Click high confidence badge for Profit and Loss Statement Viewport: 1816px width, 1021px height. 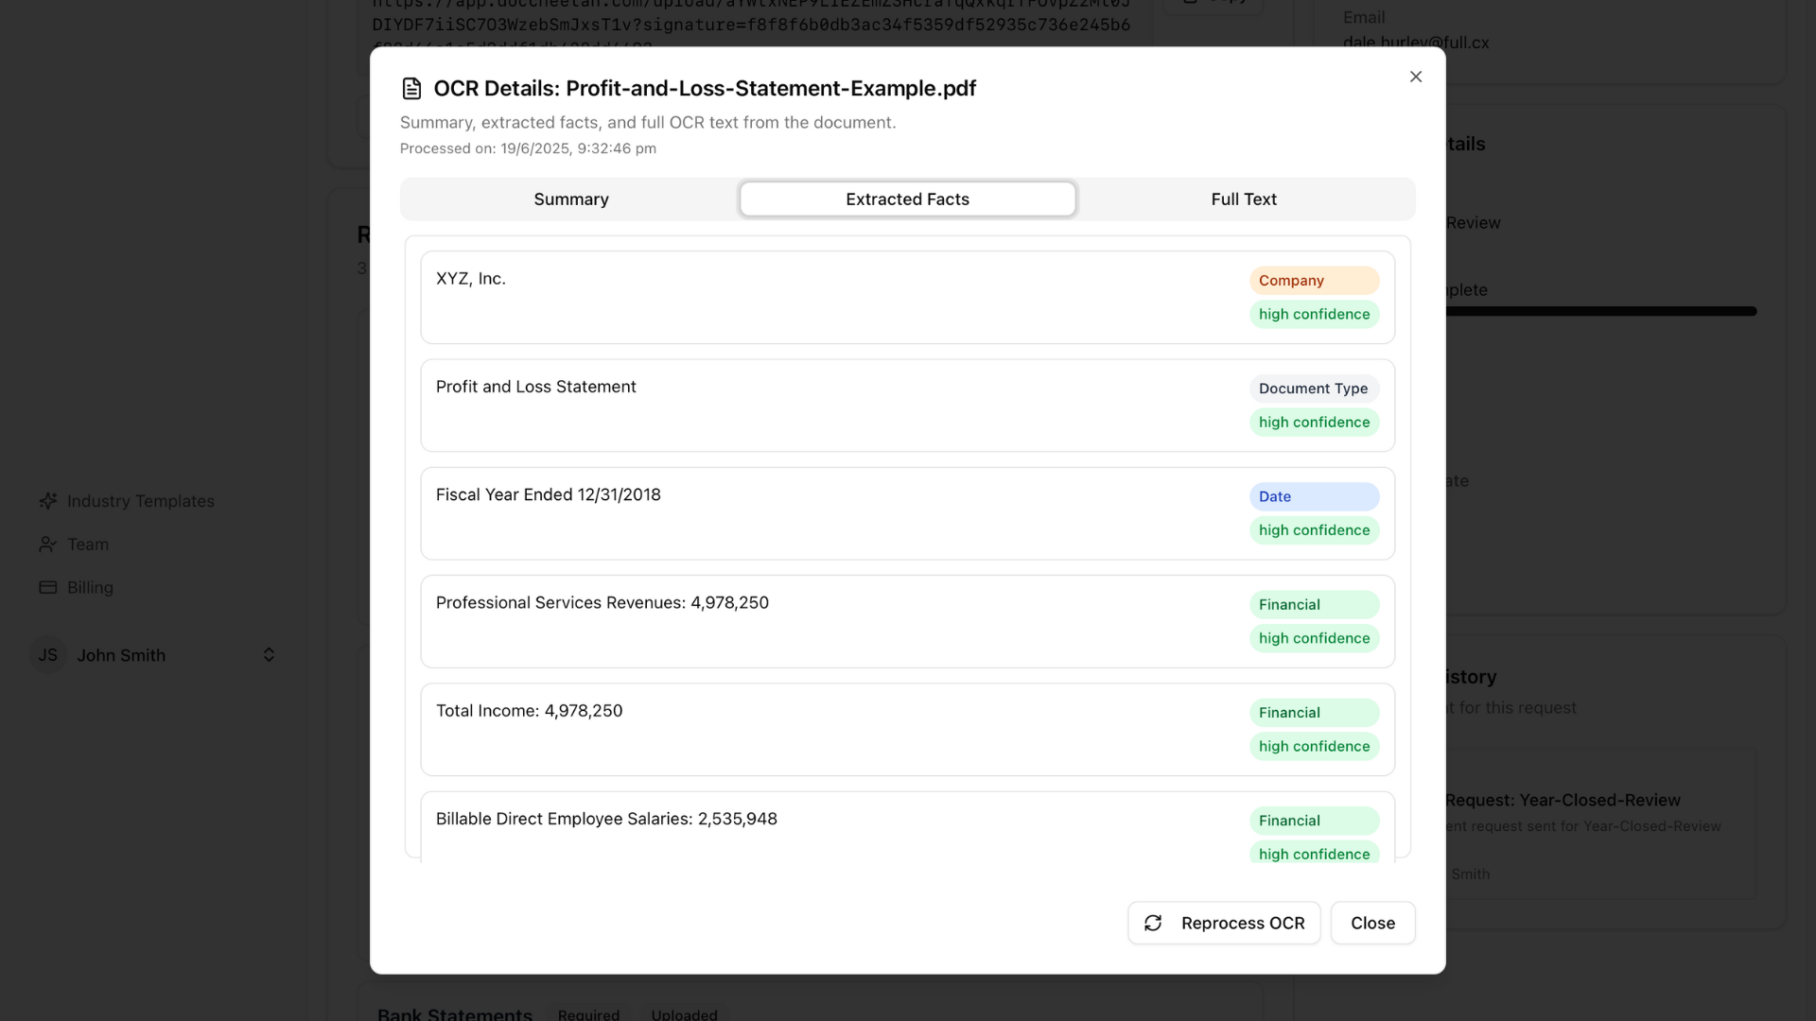pos(1314,422)
